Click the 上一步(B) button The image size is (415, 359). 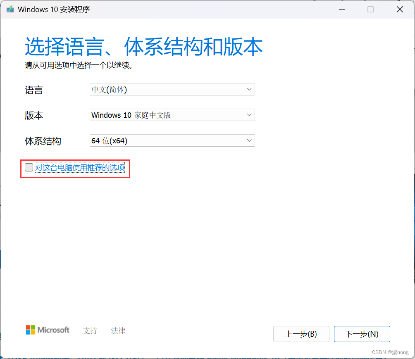click(x=301, y=334)
